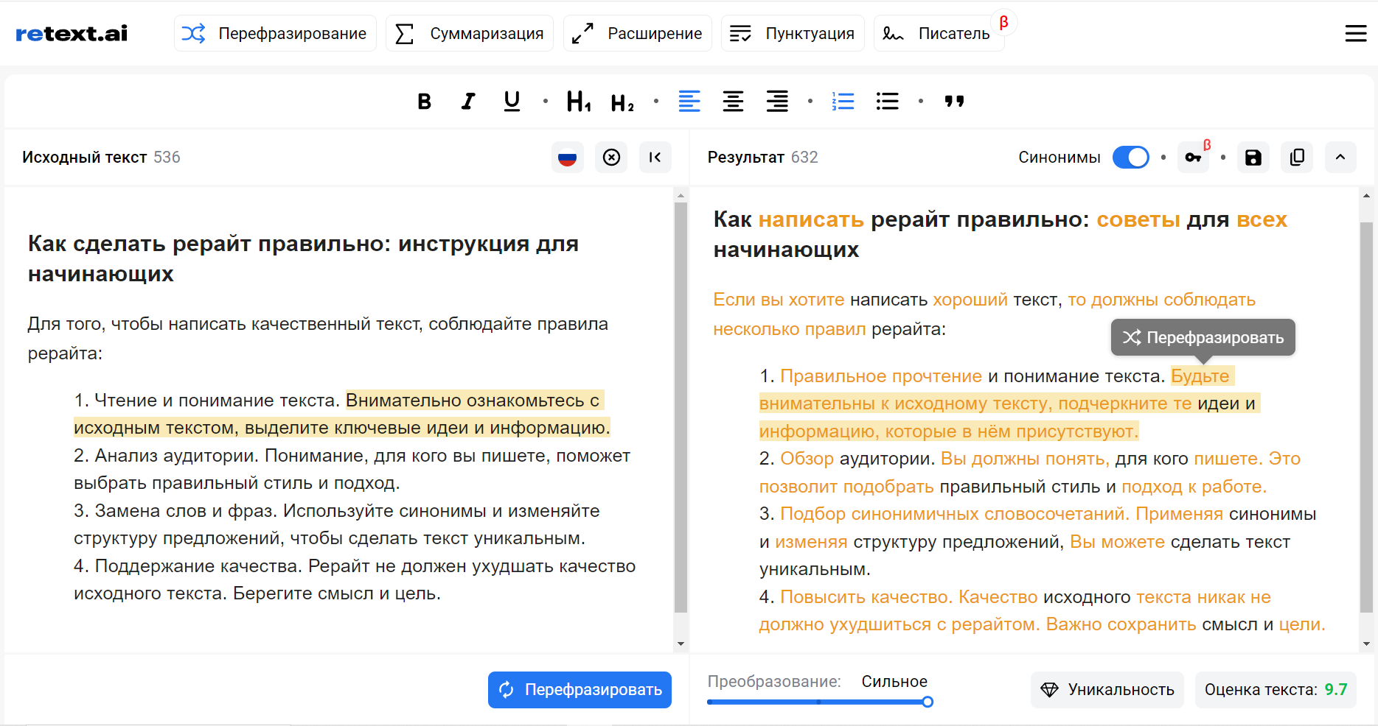Image resolution: width=1378 pixels, height=726 pixels.
Task: Insert a blockquote
Action: tap(954, 102)
